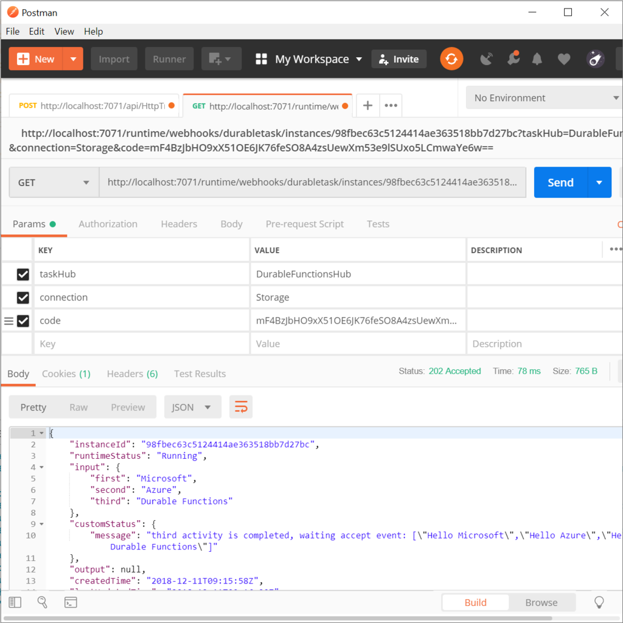
Task: Click the lightbulb bootcamp icon
Action: [x=599, y=602]
